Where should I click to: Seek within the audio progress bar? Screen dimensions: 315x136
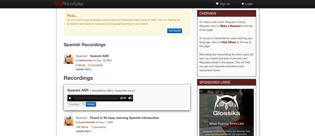point(96,98)
